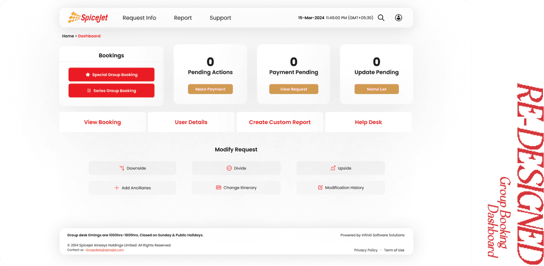The image size is (544, 266).
Task: Start a Special Group Booking
Action: (x=112, y=74)
